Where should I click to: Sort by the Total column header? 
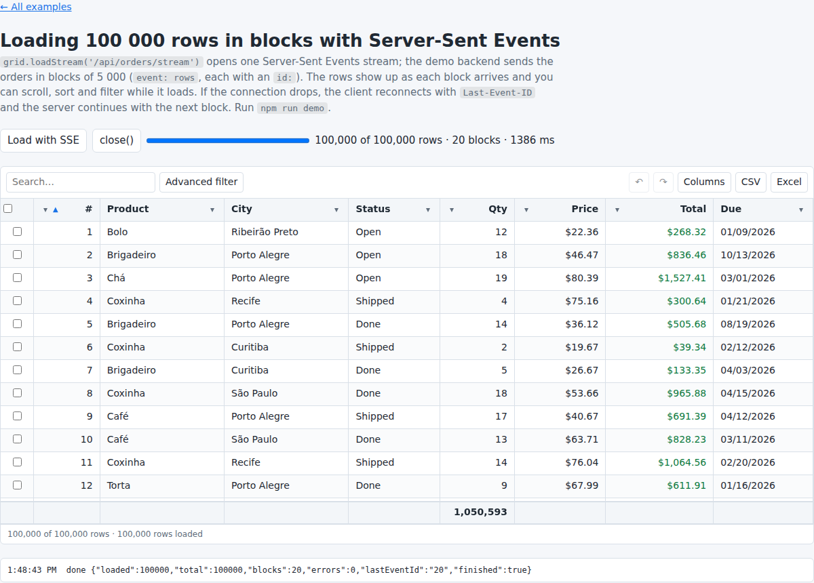tap(693, 209)
